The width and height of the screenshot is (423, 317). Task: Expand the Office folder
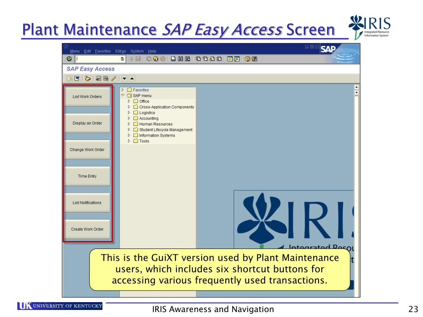(x=129, y=102)
